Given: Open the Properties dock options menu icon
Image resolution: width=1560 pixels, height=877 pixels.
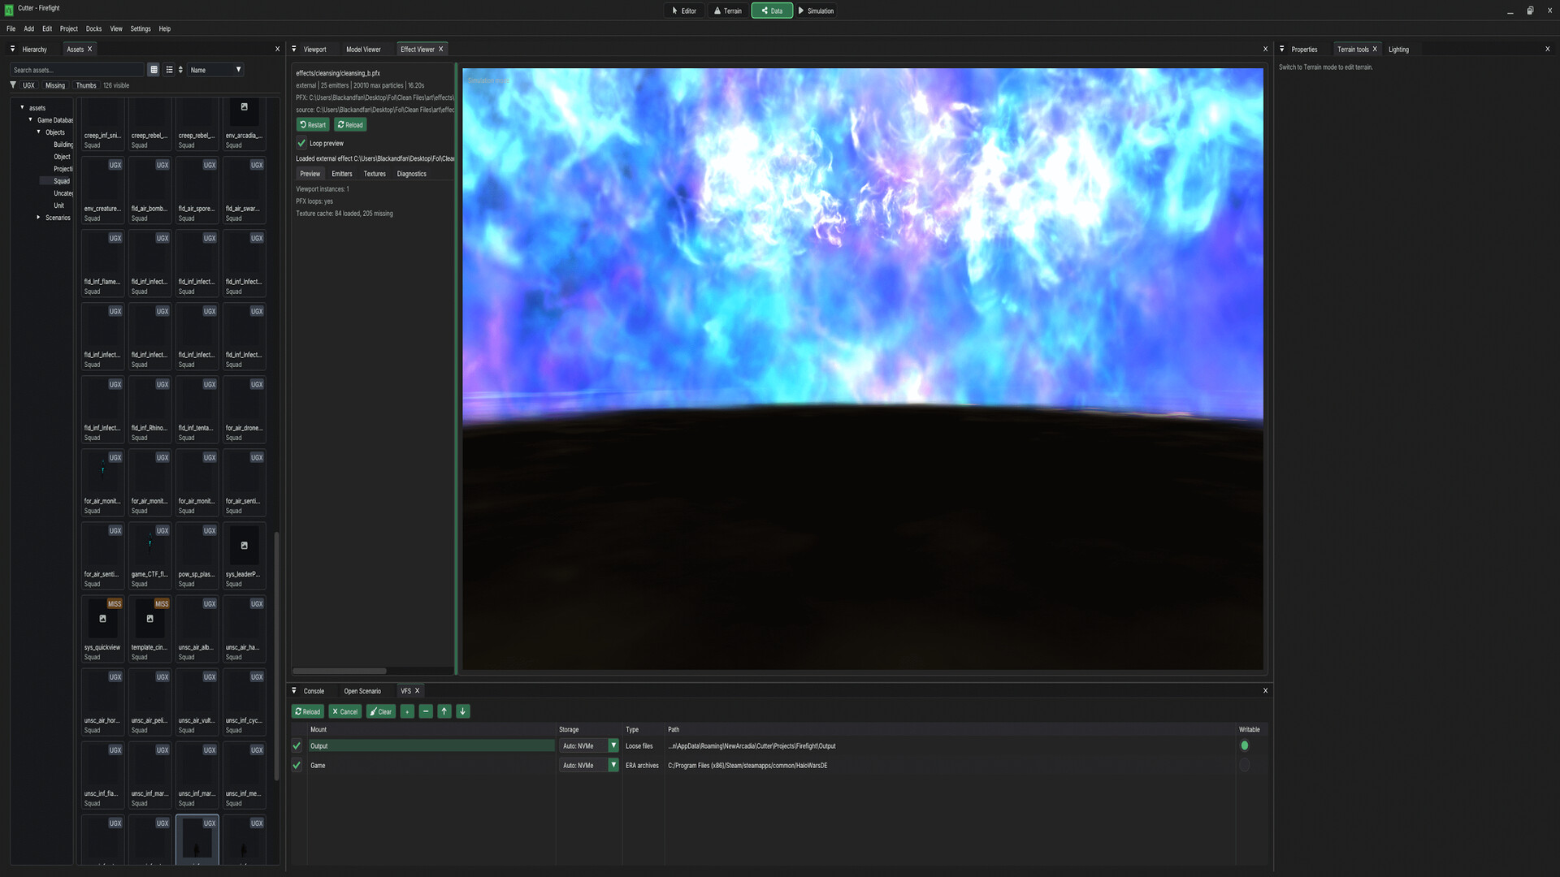Looking at the screenshot, I should 1282,49.
